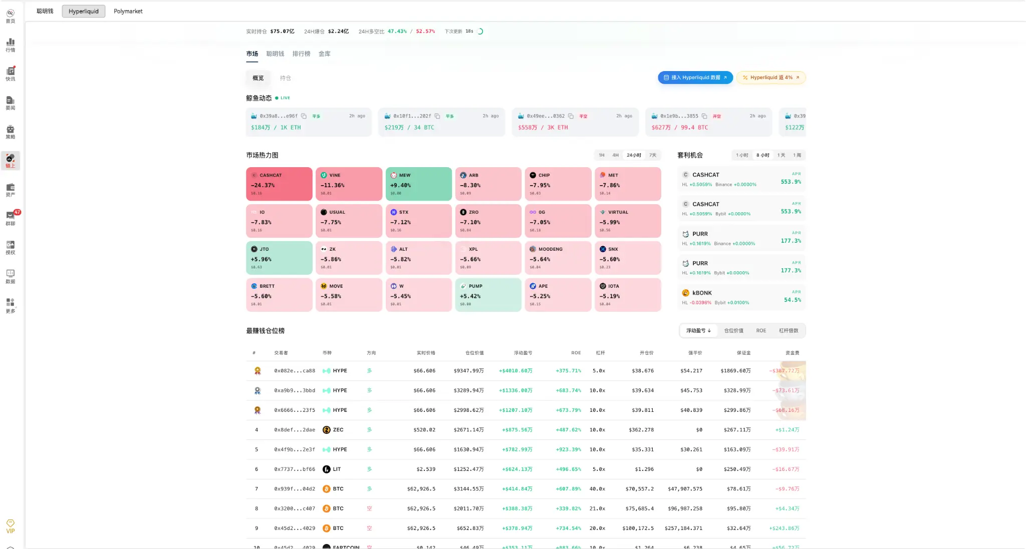
Task: Open the 数据 data sidebar icon
Action: 10,276
